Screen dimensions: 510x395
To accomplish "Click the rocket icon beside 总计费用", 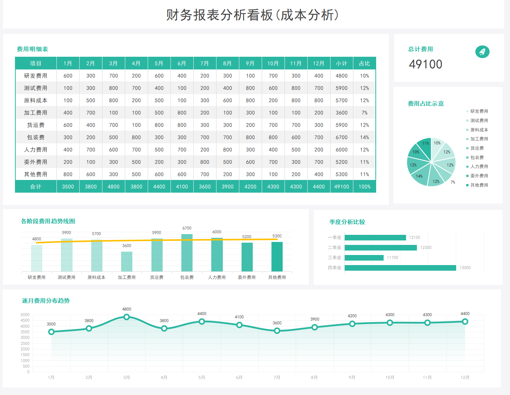I will (x=482, y=52).
